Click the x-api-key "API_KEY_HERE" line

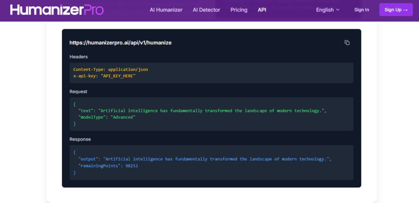tap(104, 76)
